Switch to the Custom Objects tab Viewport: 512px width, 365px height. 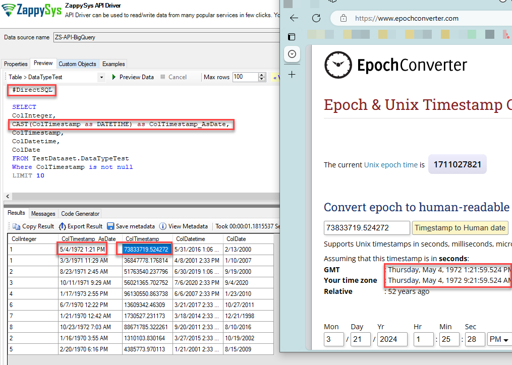pyautogui.click(x=77, y=64)
